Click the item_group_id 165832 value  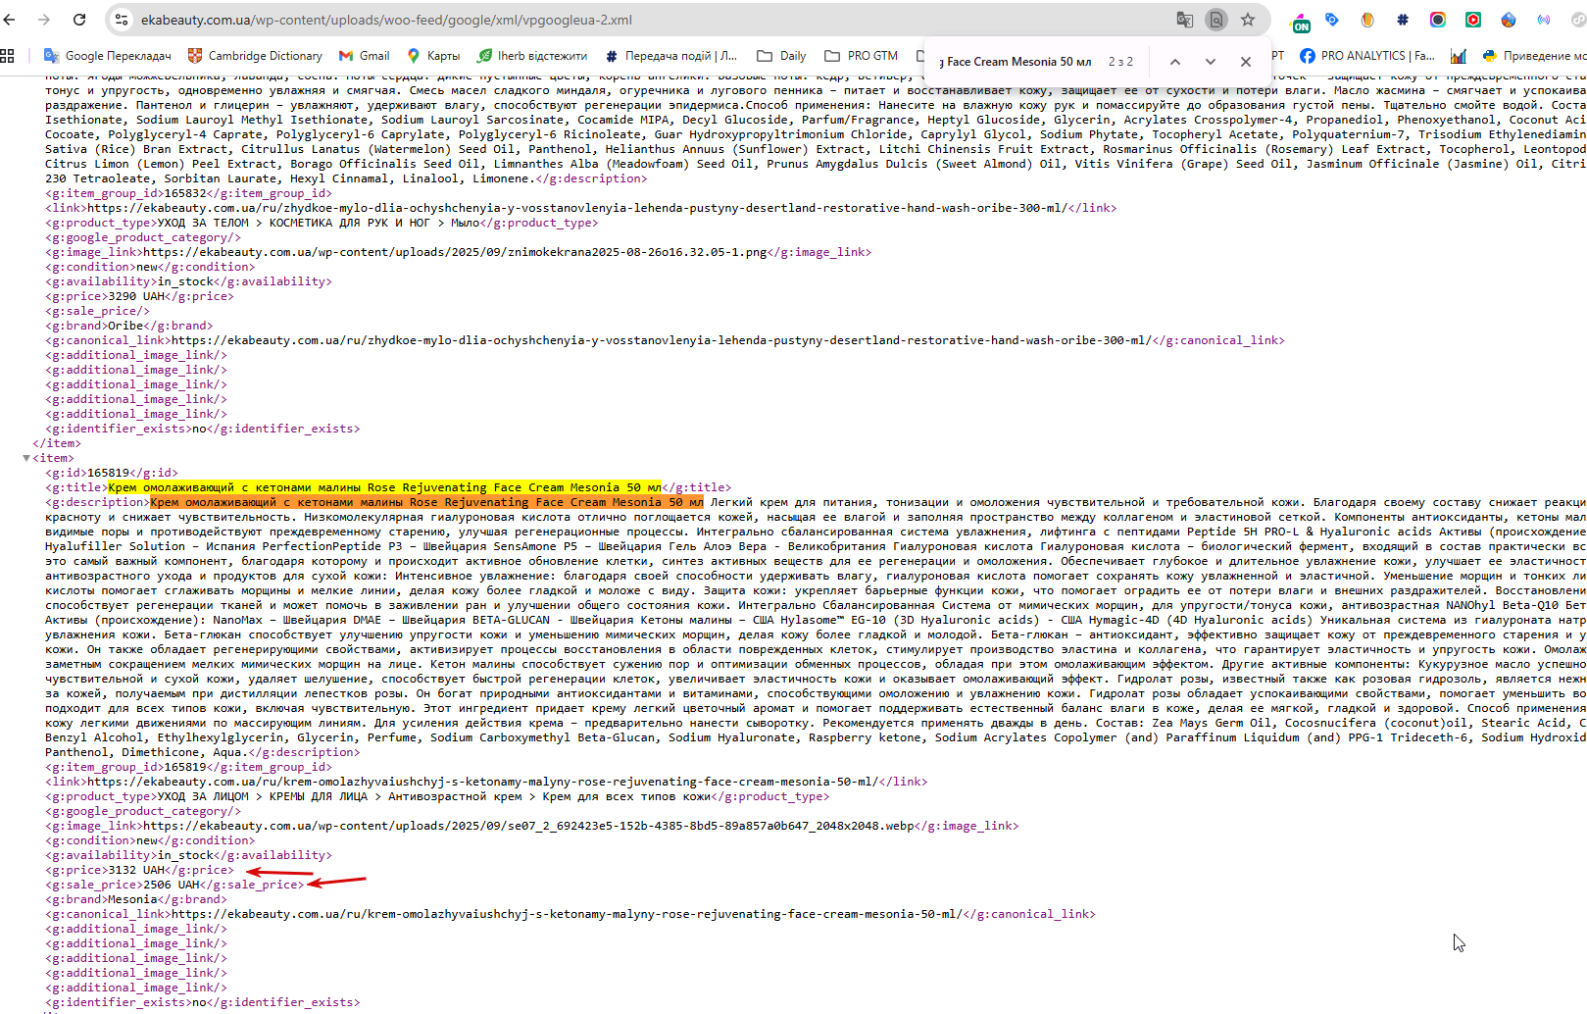(185, 193)
